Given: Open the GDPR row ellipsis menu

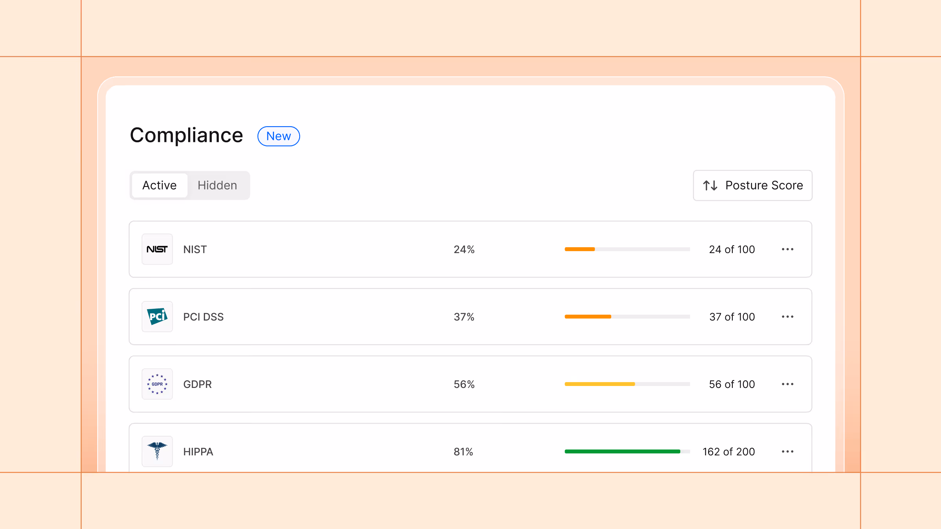Looking at the screenshot, I should [787, 384].
